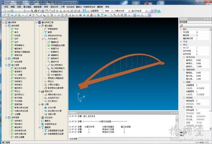
Task: Collapse the 节点与单元 tree branch
Action: (43, 39)
